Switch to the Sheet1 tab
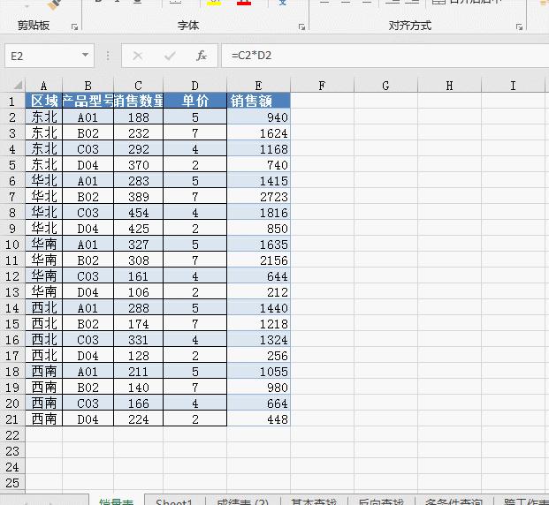The width and height of the screenshot is (549, 505). click(x=174, y=501)
